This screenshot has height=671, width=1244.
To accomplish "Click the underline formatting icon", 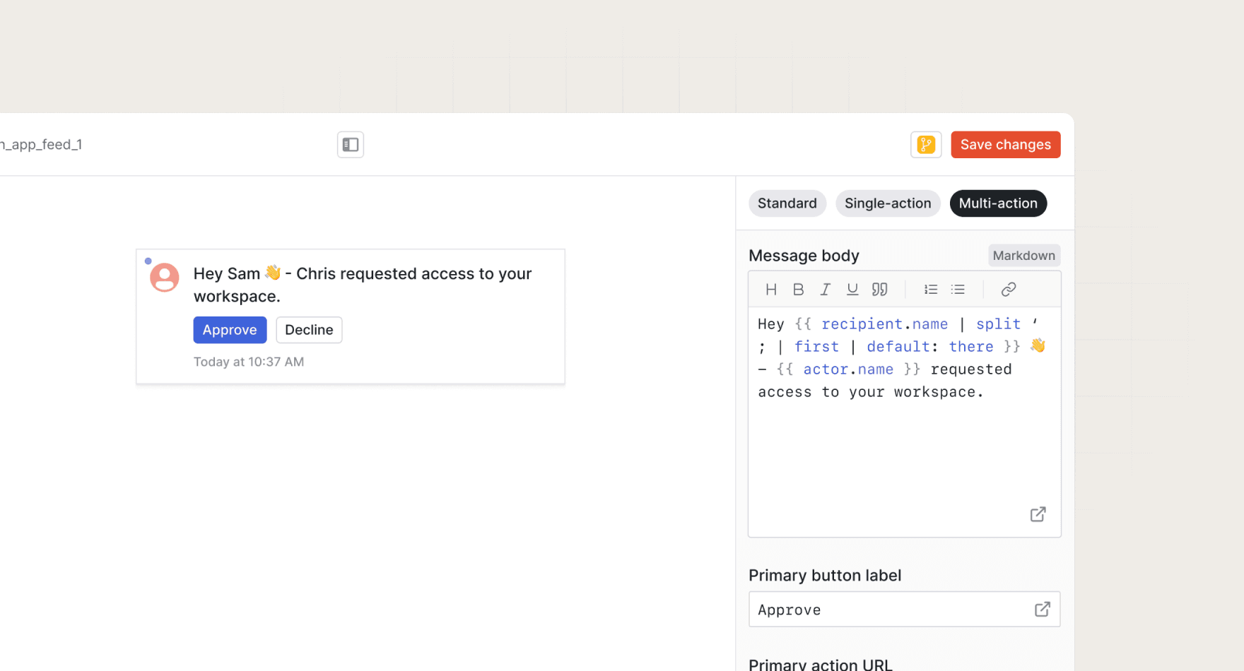I will coord(852,290).
